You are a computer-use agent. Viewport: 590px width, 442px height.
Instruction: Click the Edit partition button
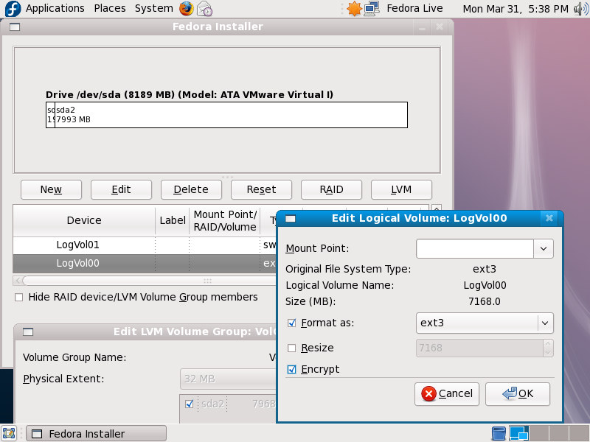[121, 189]
